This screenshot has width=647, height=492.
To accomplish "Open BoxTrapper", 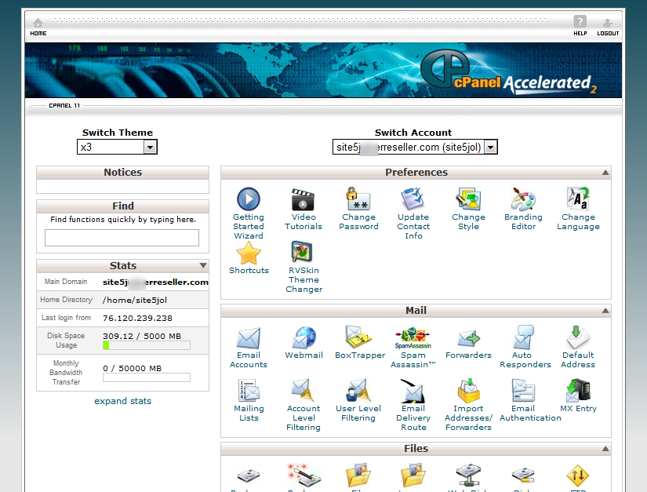I will [x=360, y=342].
